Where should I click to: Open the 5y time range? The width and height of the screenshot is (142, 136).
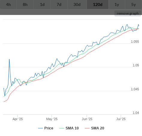tap(134, 4)
